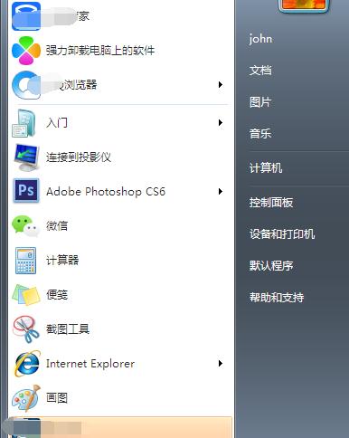The width and height of the screenshot is (349, 438).
Task: Select the Internet Explorer label
Action: pos(90,364)
